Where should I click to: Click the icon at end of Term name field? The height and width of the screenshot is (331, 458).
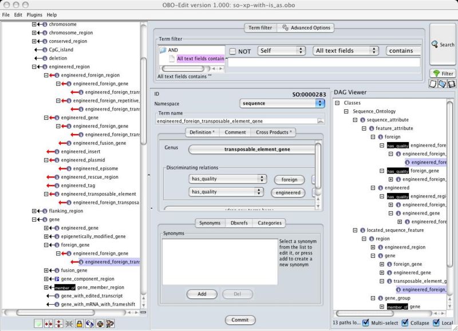click(321, 121)
